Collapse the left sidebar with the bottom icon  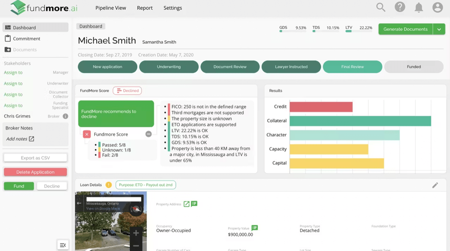pos(62,245)
